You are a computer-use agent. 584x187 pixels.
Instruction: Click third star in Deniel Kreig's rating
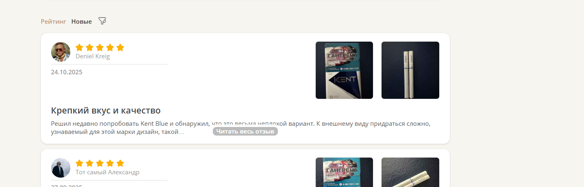coord(100,47)
